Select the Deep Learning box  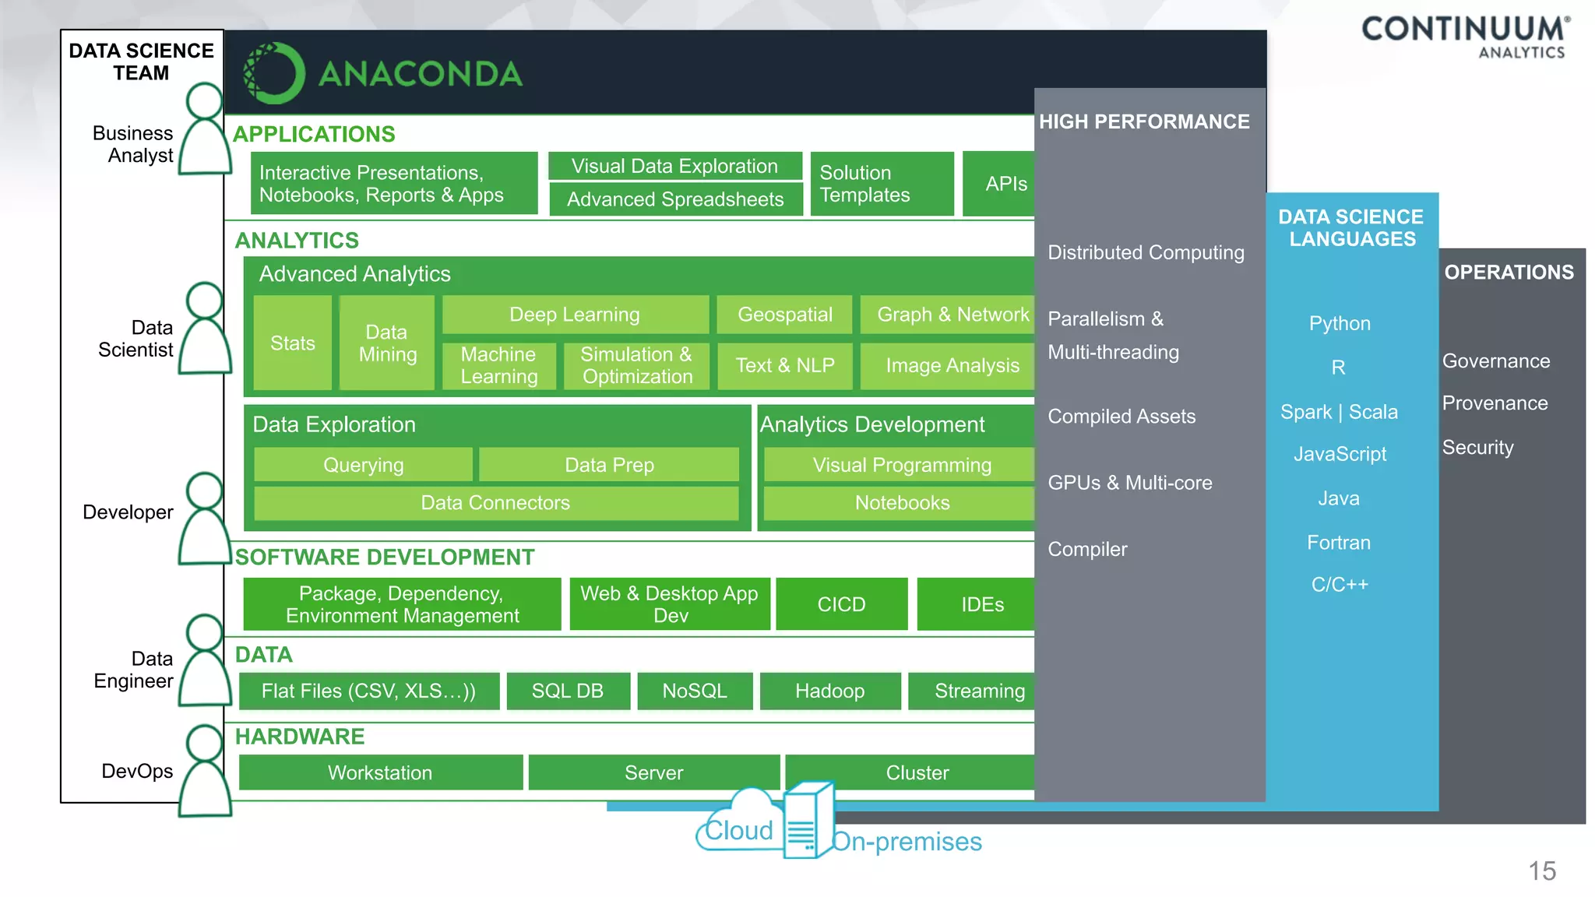(x=575, y=315)
